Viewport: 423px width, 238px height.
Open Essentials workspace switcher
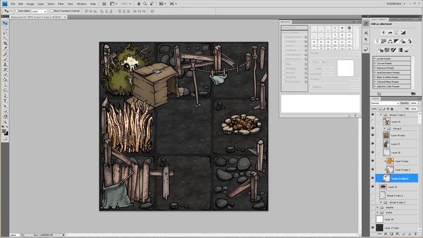pos(396,4)
